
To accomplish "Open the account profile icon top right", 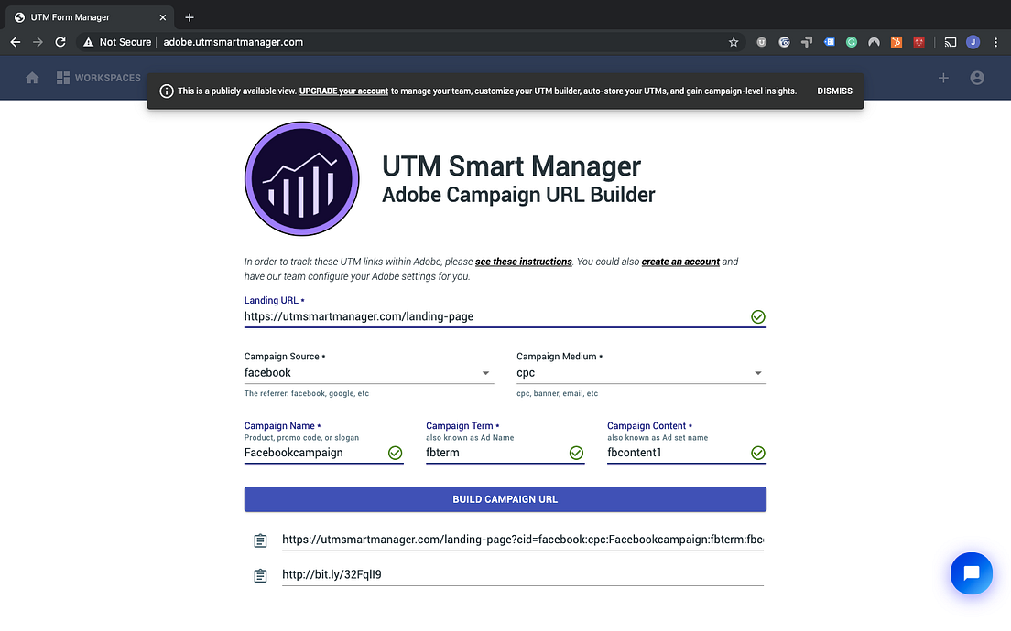I will tap(977, 78).
